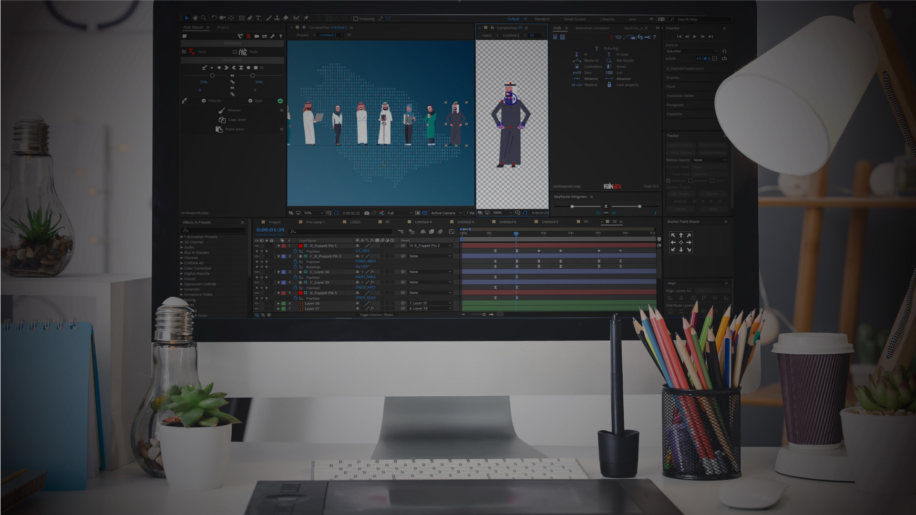Hide the B_Puppet Pin 1 layer
916x515 pixels.
click(257, 246)
